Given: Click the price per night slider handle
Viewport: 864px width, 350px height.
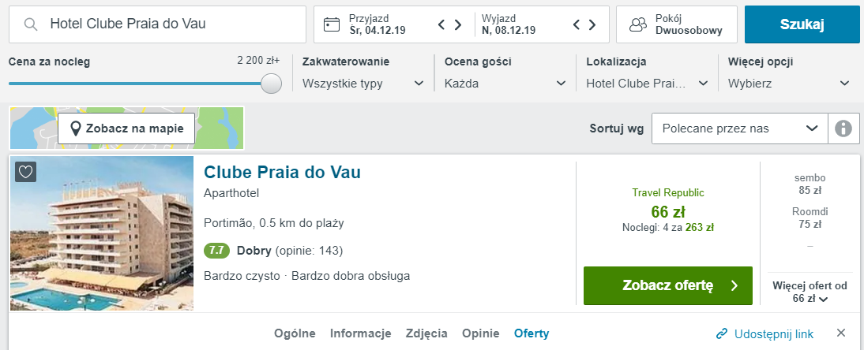Looking at the screenshot, I should coord(271,84).
